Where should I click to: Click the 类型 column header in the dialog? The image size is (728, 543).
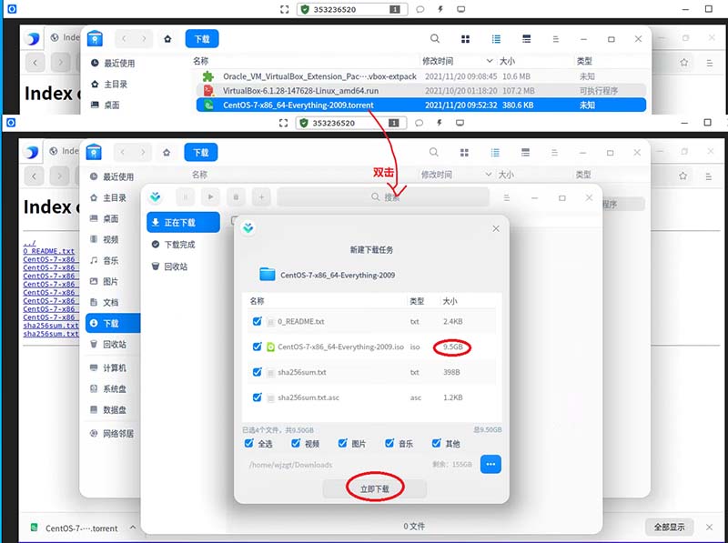[417, 301]
